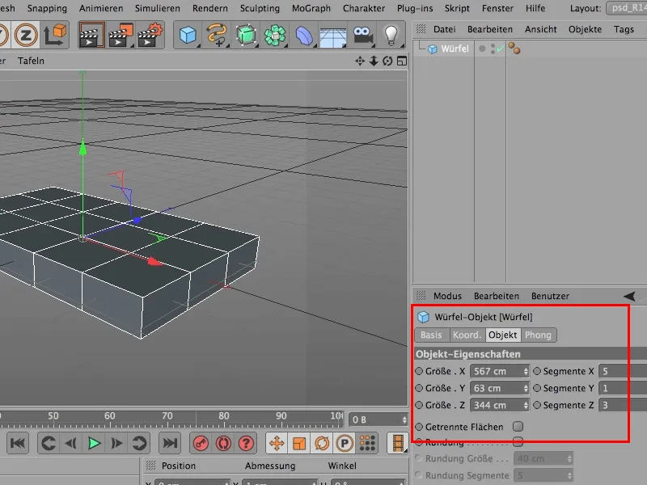Open the spline pen tool icon

pyautogui.click(x=217, y=35)
